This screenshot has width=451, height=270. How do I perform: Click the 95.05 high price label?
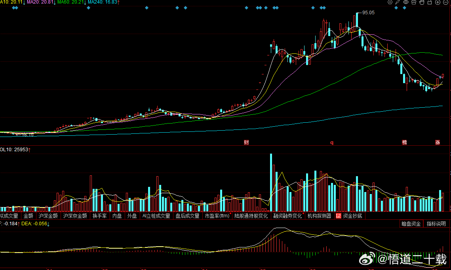click(x=368, y=13)
